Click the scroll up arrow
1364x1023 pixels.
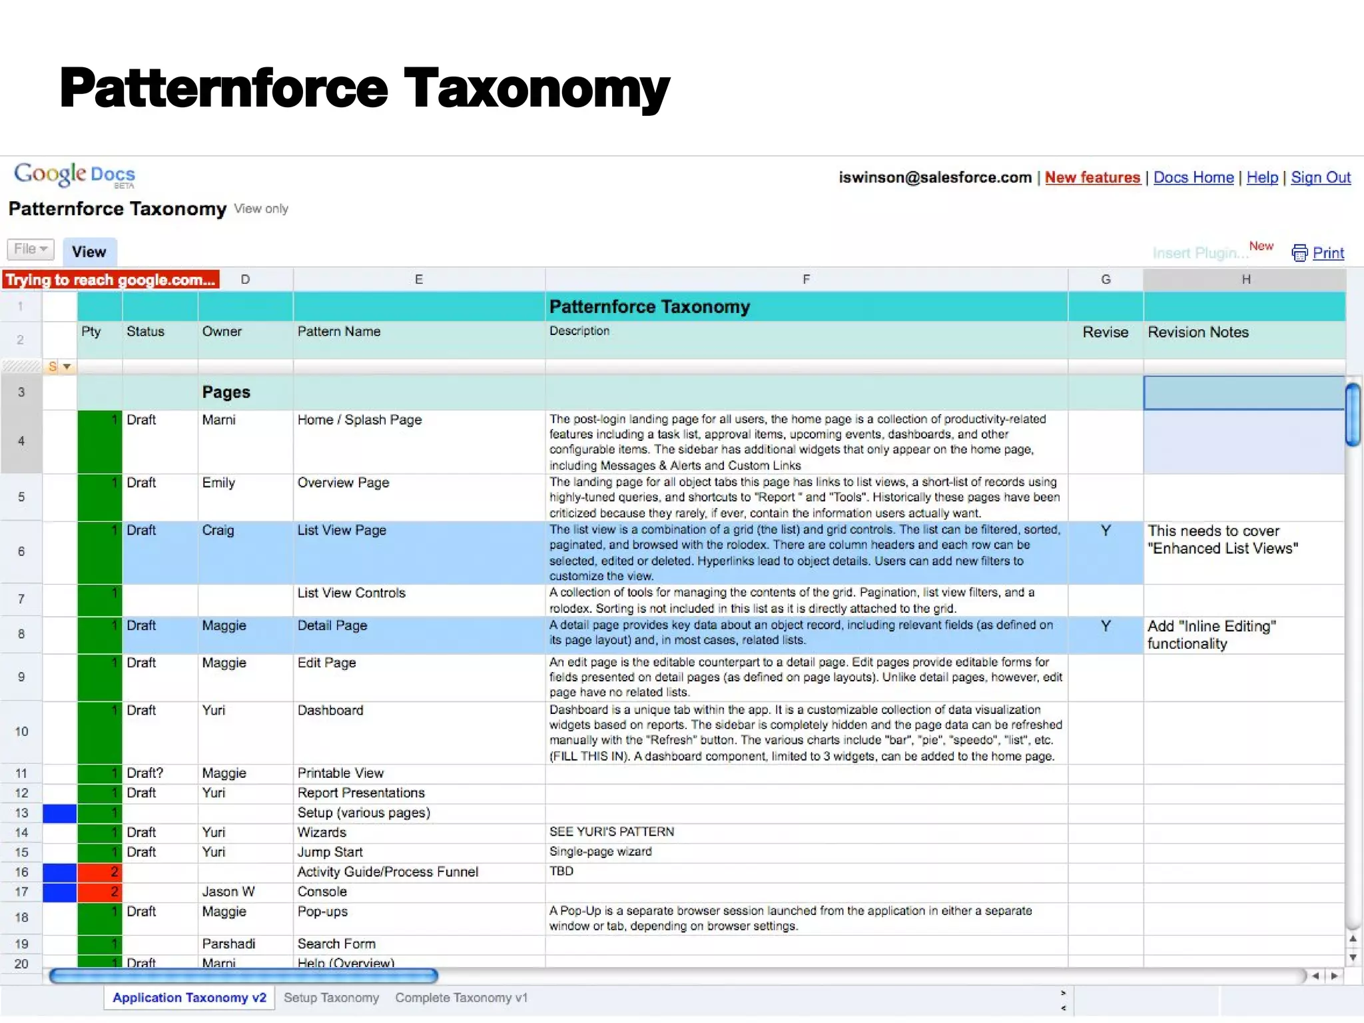1353,939
